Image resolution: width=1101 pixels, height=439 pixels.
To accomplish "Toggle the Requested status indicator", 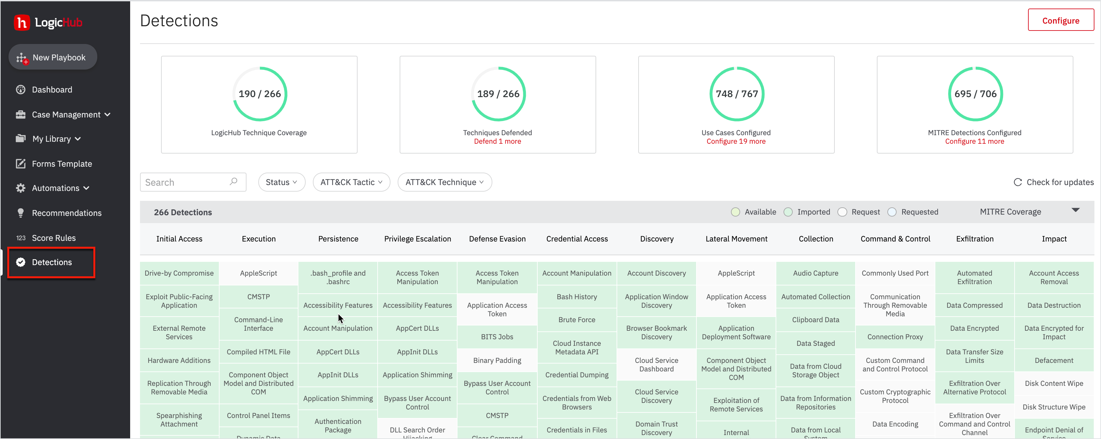I will (x=892, y=212).
